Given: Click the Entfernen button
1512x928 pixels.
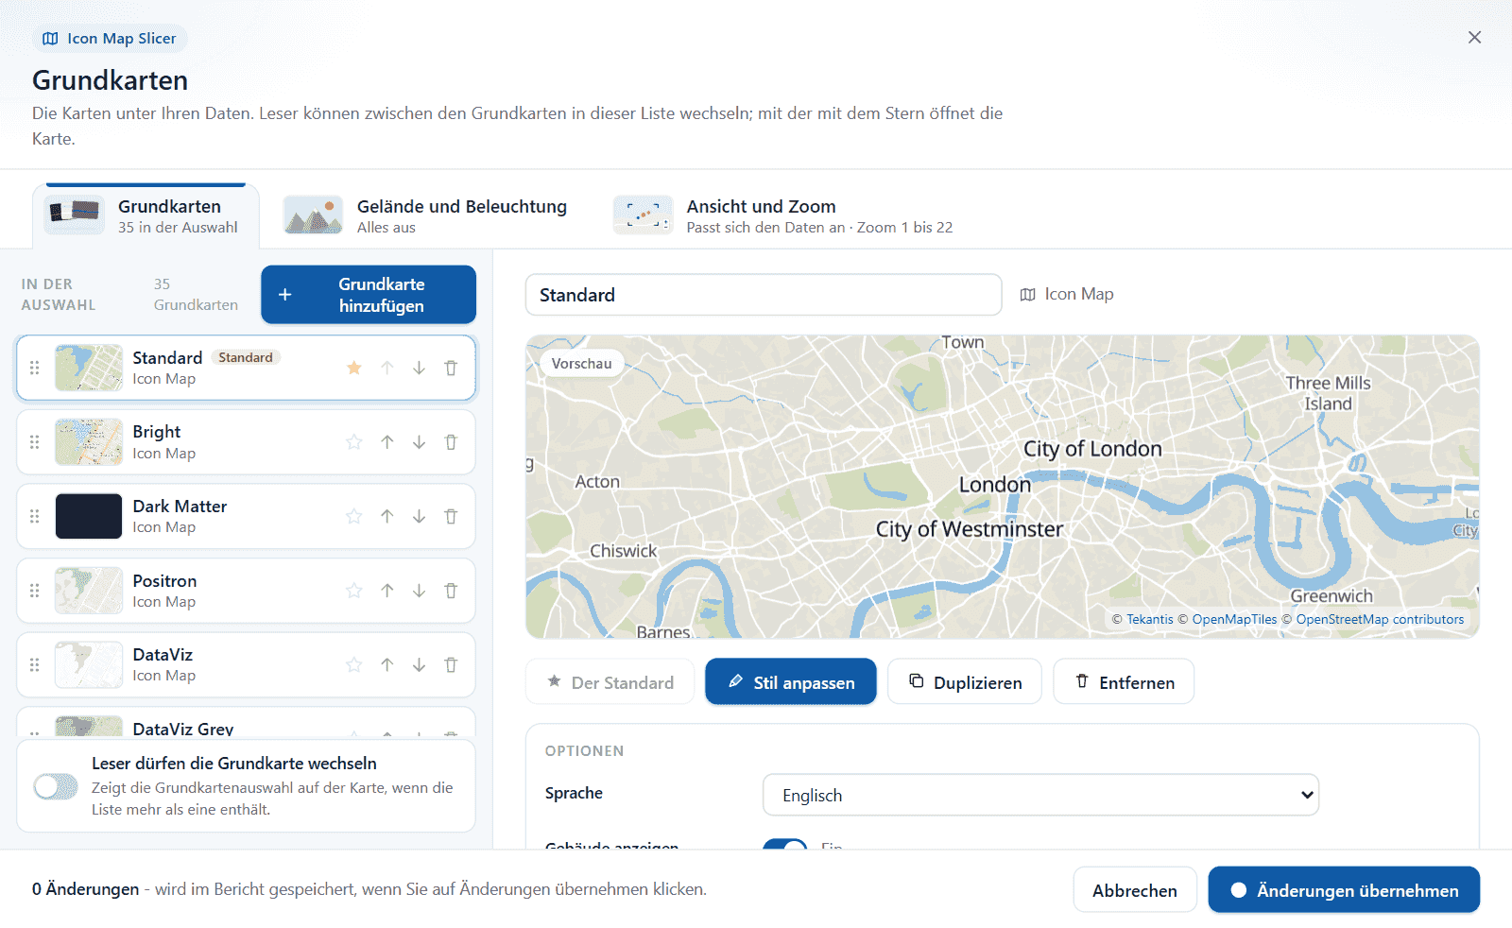Looking at the screenshot, I should tap(1125, 681).
